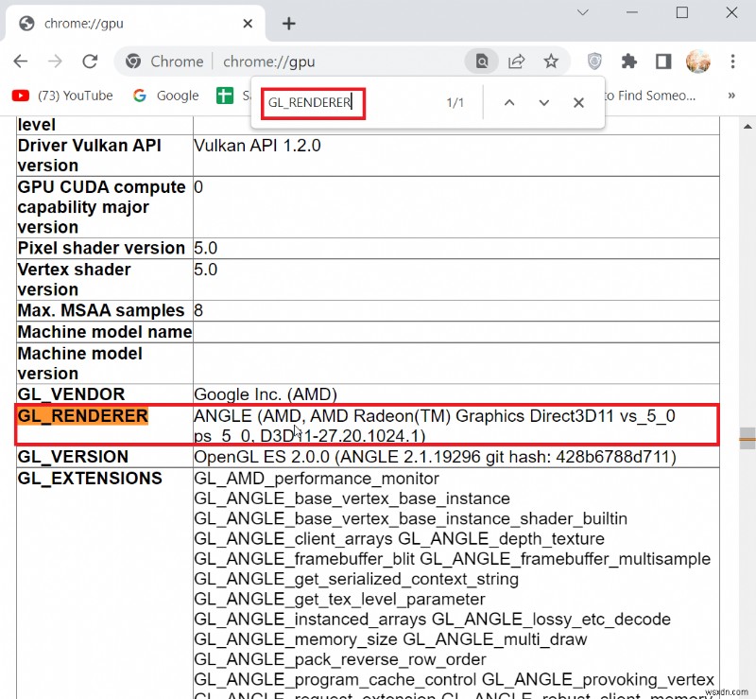Open the YouTube bookmark
Image resolution: width=756 pixels, height=699 pixels.
[62, 96]
